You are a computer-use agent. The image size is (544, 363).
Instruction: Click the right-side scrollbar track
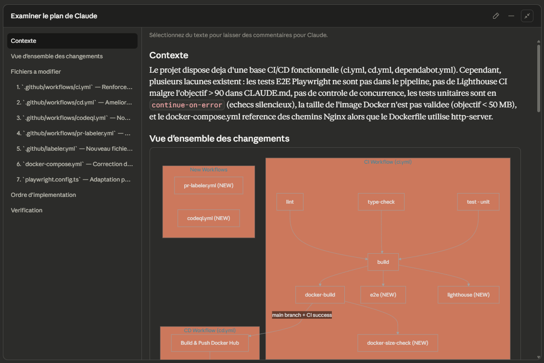[540, 193]
